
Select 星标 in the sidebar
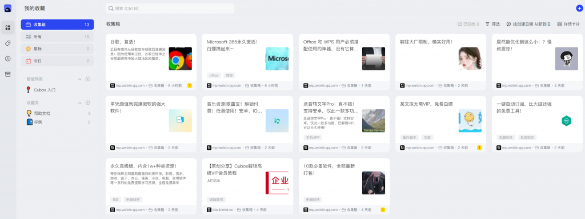click(x=58, y=49)
